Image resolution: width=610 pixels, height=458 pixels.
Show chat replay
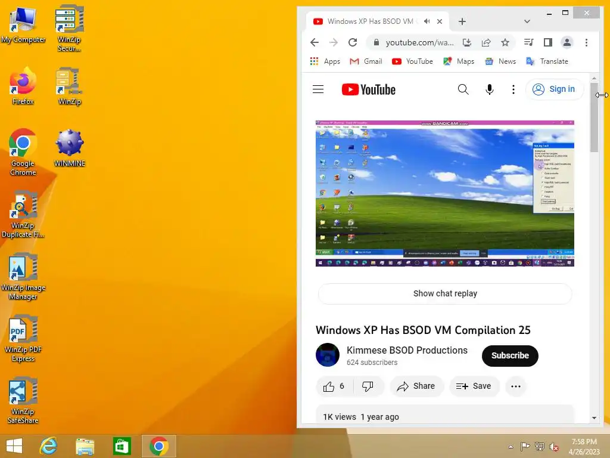[x=445, y=293]
